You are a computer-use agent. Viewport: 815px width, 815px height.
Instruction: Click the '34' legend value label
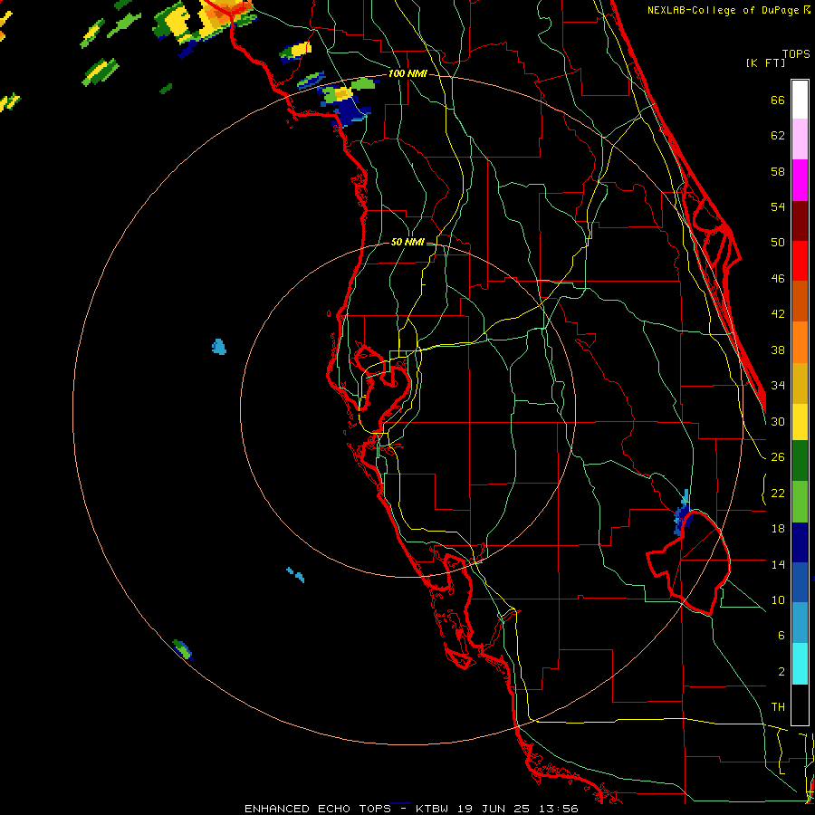click(778, 385)
